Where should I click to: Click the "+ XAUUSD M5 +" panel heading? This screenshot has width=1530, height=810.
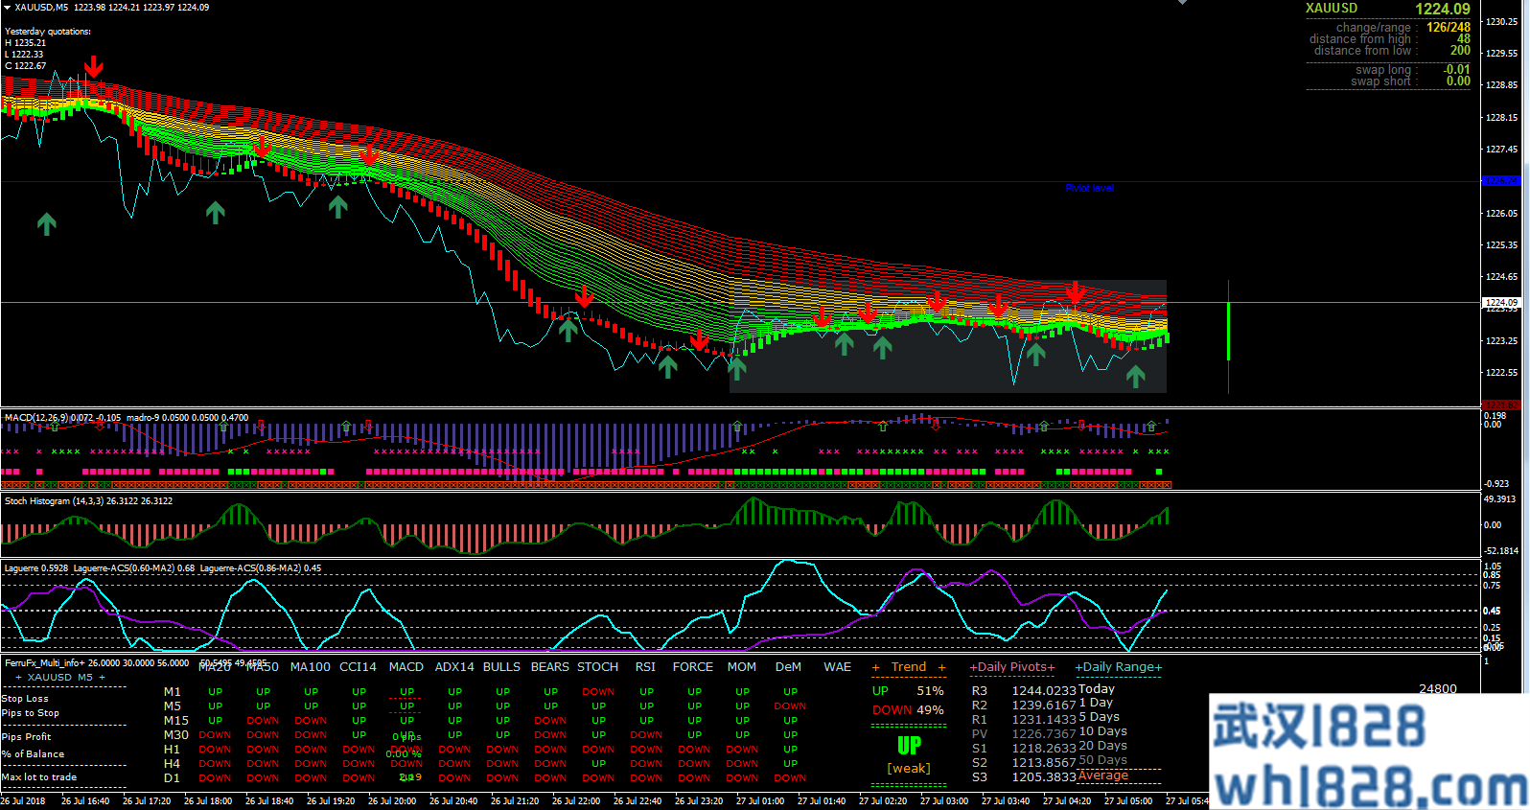(x=59, y=677)
